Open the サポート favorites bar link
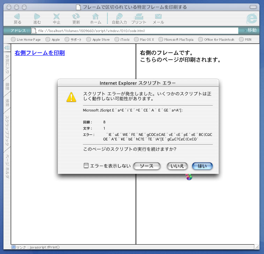 (73, 39)
